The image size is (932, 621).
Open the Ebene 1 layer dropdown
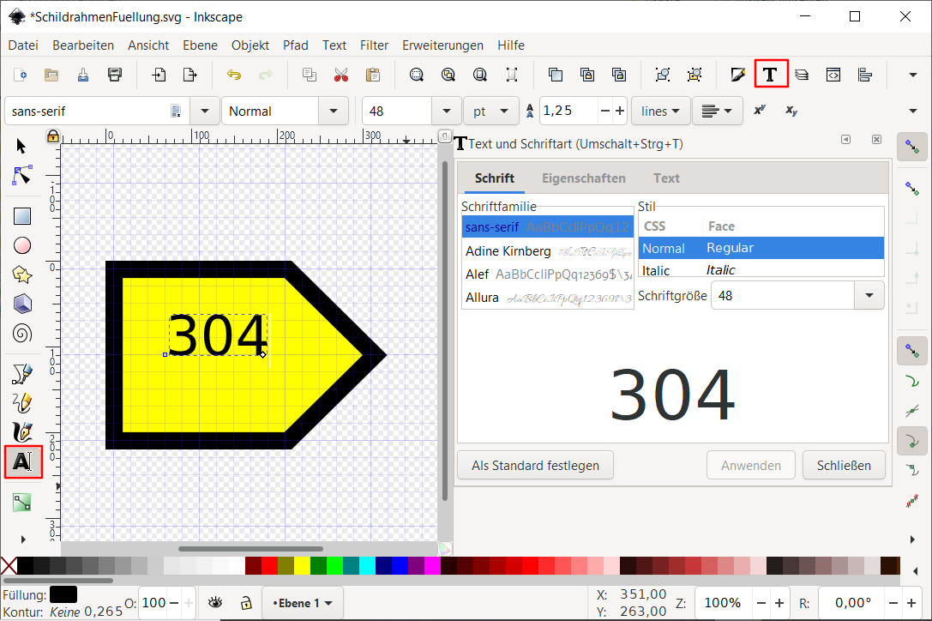click(303, 603)
